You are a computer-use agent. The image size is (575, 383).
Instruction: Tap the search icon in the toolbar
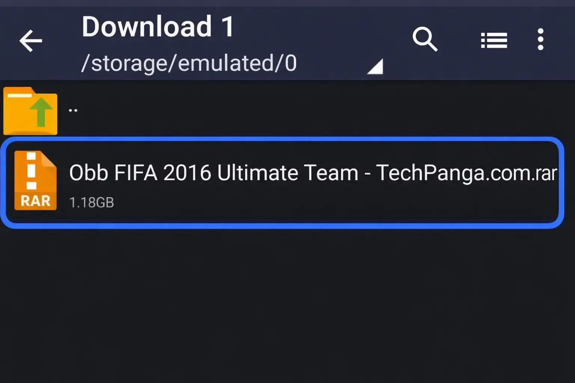click(425, 40)
